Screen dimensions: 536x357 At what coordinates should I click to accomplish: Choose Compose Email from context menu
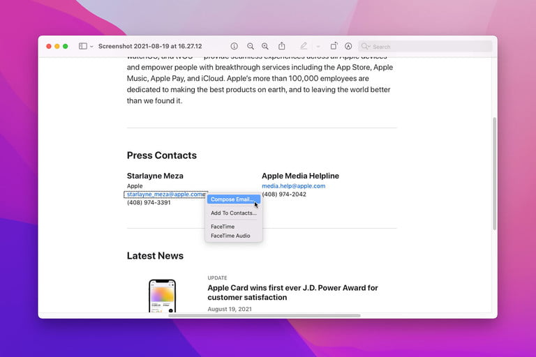(234, 199)
